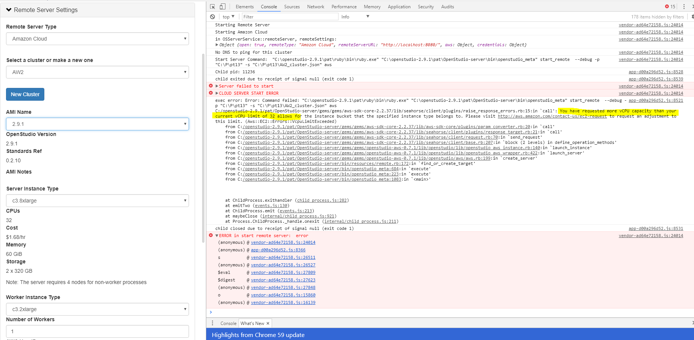Open events.js:130 stack link
Viewport: 694px width, 340px height.
pos(271,206)
